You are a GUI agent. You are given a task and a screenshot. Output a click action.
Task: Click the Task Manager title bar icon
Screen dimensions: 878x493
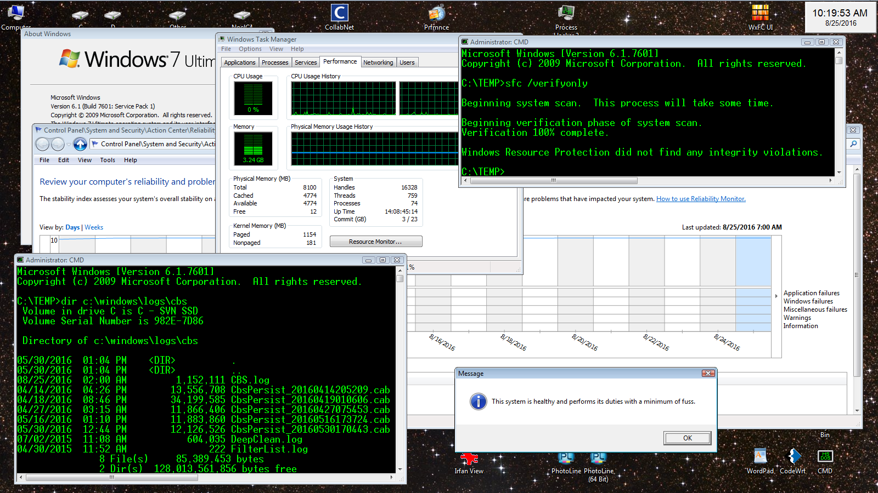coord(222,39)
